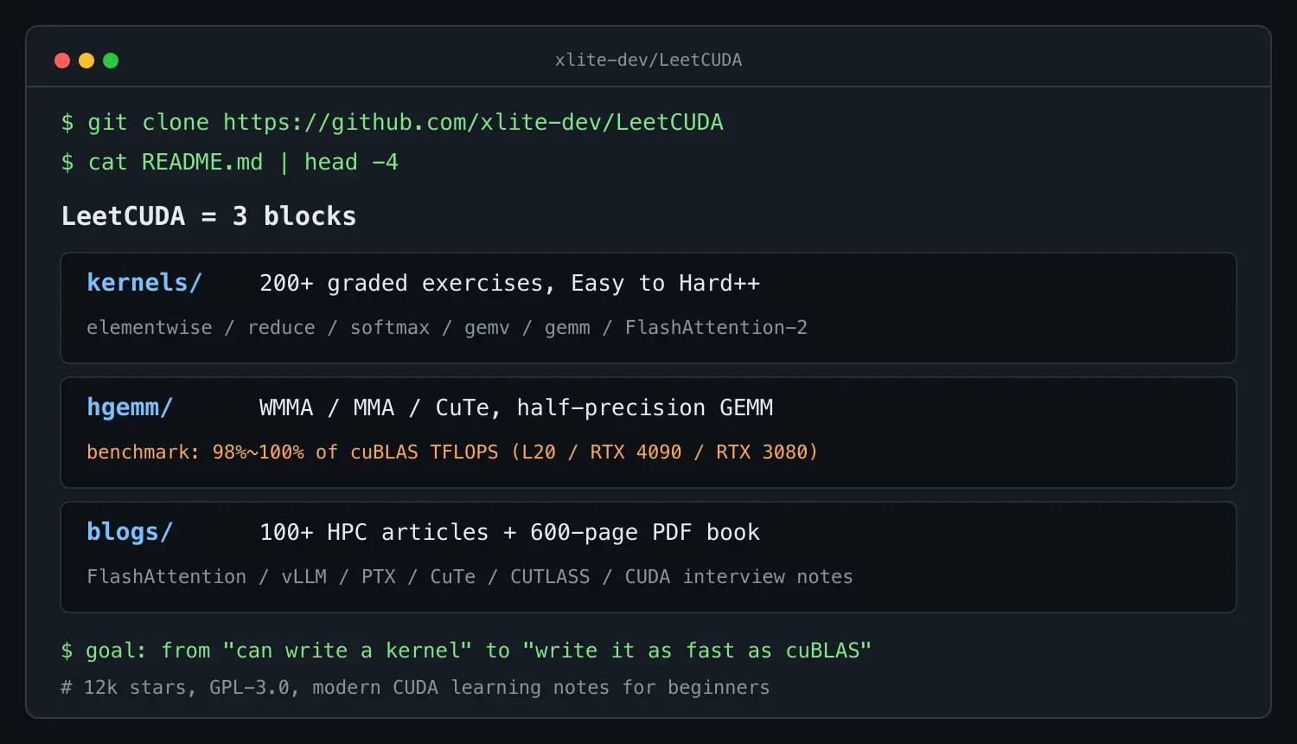The width and height of the screenshot is (1297, 744).
Task: Click the CUDA interview notes text
Action: coord(738,576)
